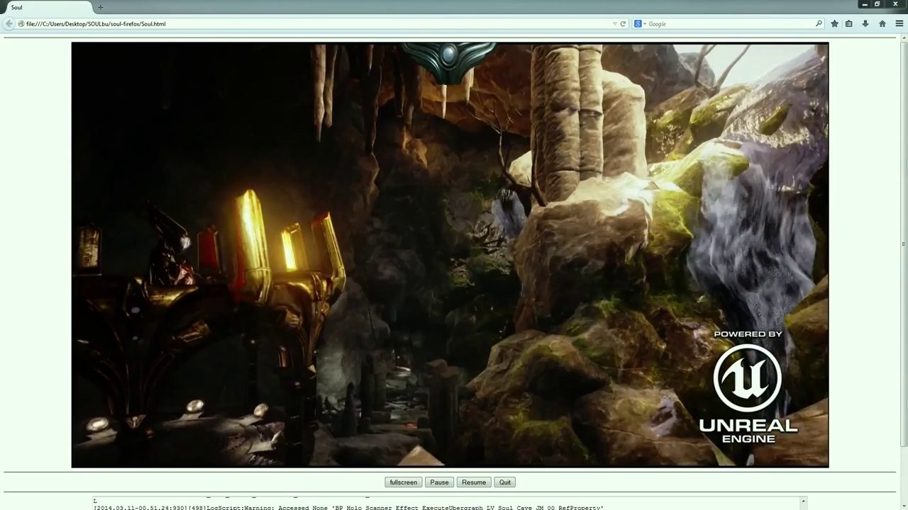The width and height of the screenshot is (908, 510).
Task: Pause the demo with the Pause button
Action: coord(439,482)
